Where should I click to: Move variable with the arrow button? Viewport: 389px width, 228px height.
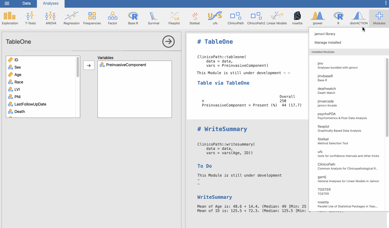click(x=89, y=65)
